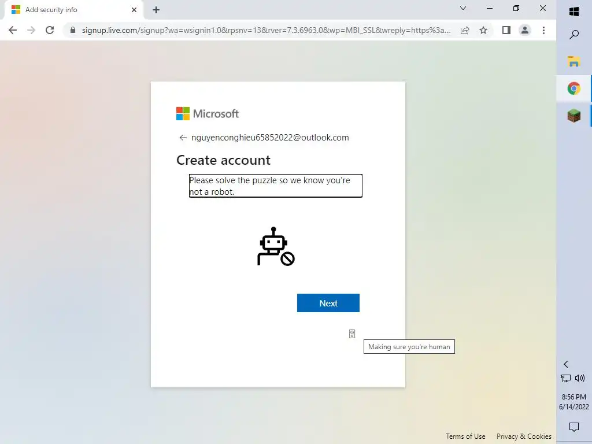Click the 'Please solve the puzzle' message

pos(276,186)
